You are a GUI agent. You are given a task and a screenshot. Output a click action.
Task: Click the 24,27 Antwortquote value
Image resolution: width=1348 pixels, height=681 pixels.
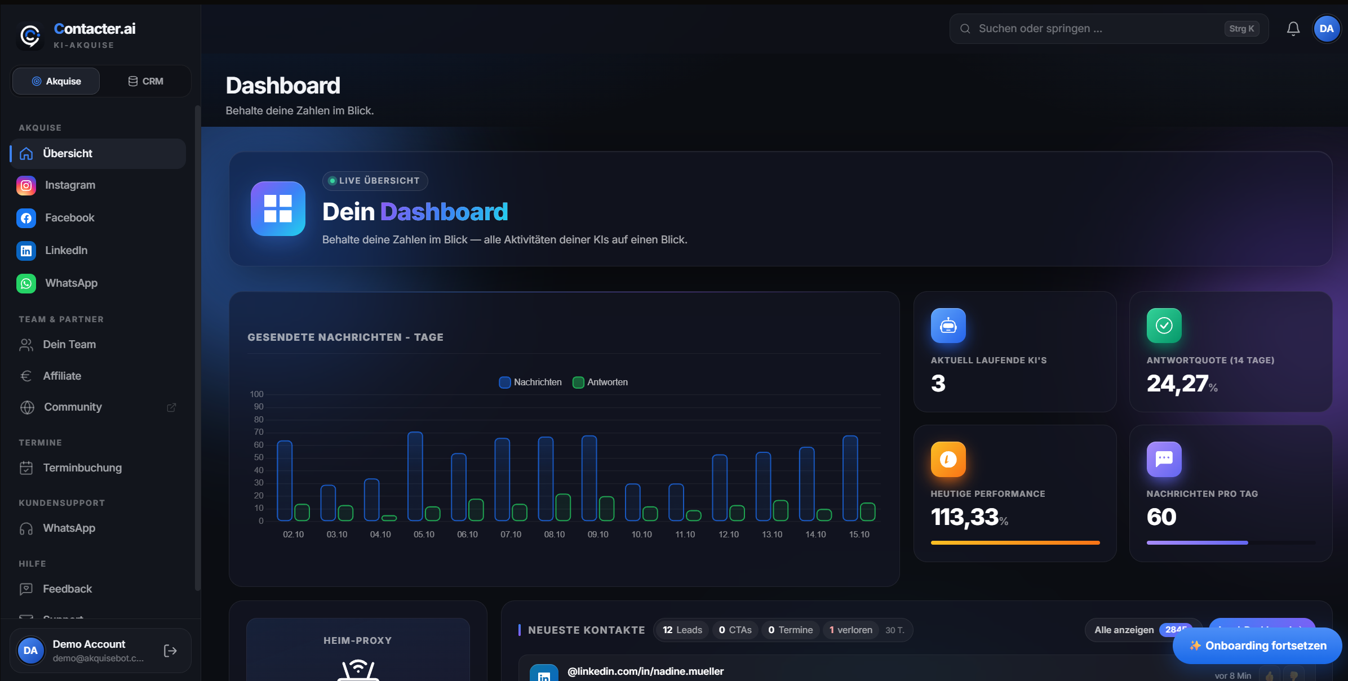tap(1177, 384)
